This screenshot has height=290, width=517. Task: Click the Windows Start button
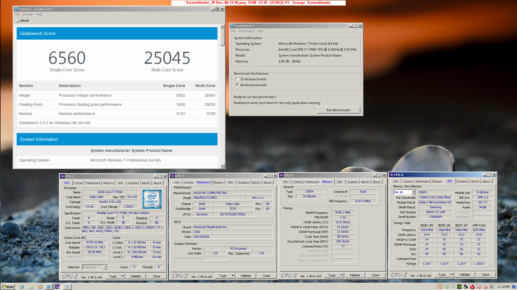tap(8, 287)
